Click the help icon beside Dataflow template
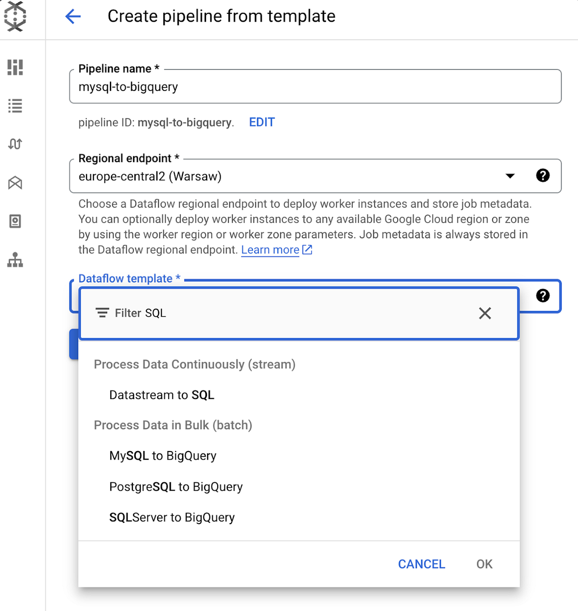This screenshot has width=578, height=611. (543, 296)
